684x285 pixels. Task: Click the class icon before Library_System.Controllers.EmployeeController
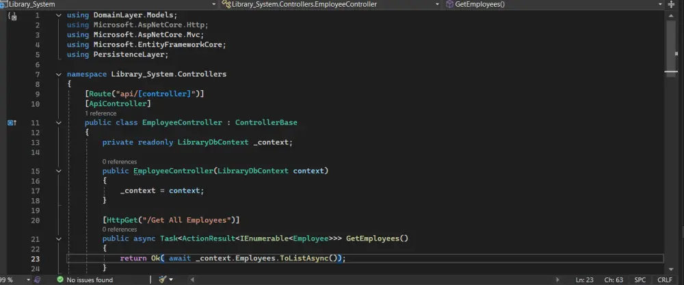point(226,4)
